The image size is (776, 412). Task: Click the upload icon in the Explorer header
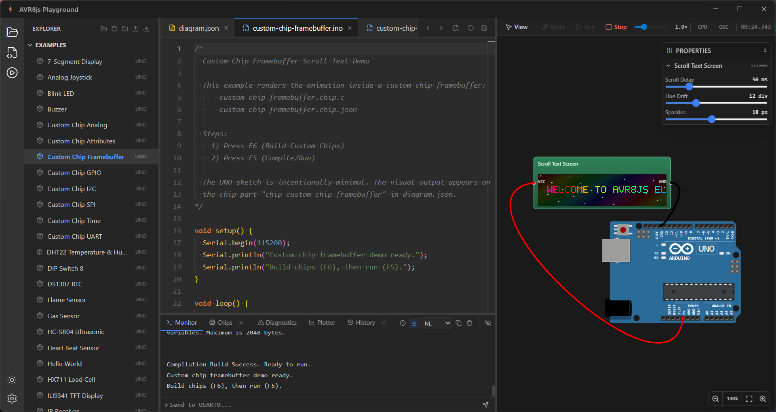[x=135, y=29]
